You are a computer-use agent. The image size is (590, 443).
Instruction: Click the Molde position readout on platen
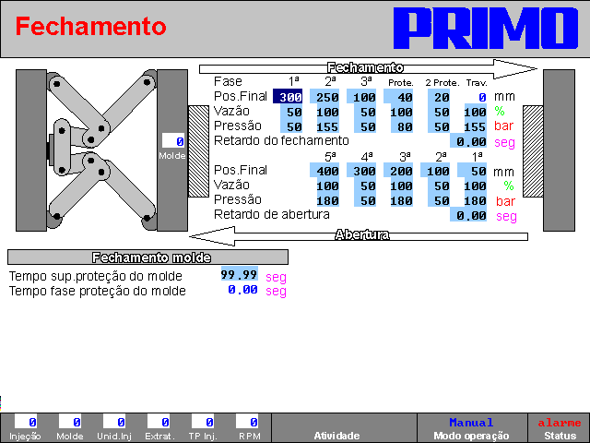pos(173,140)
